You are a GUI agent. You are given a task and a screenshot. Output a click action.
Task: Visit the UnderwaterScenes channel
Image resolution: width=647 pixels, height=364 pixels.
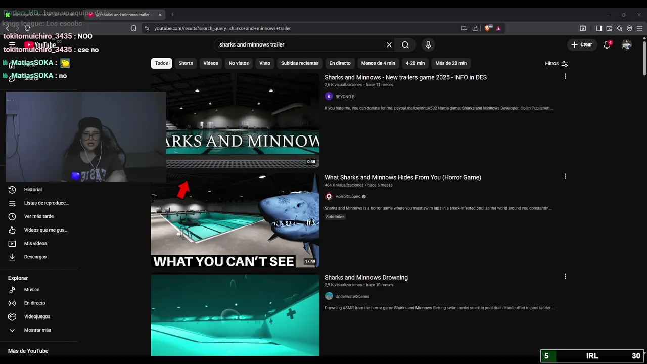pos(352,296)
